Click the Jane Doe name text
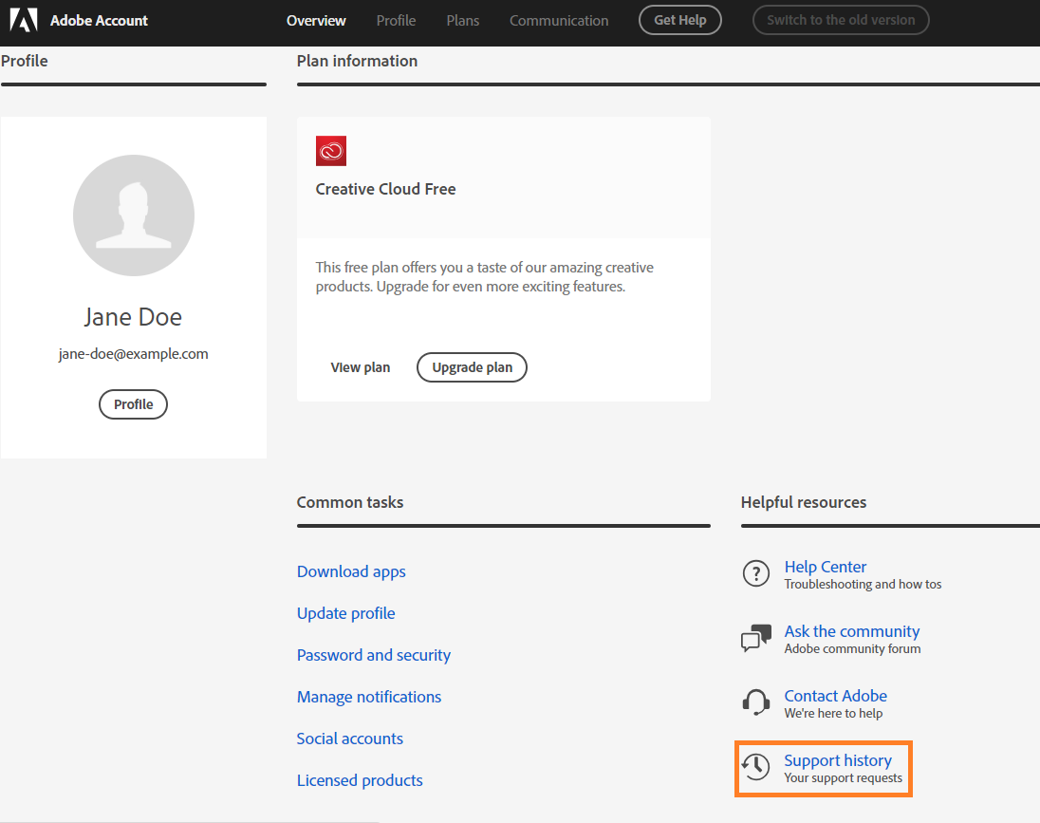The width and height of the screenshot is (1040, 823). [133, 317]
